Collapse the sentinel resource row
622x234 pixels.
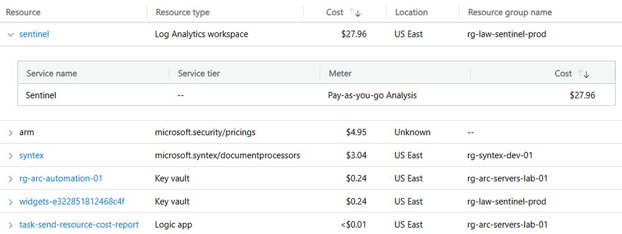click(x=11, y=34)
